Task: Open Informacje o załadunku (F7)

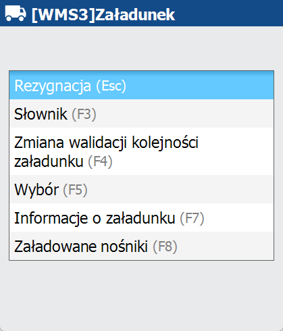Action: click(x=141, y=218)
